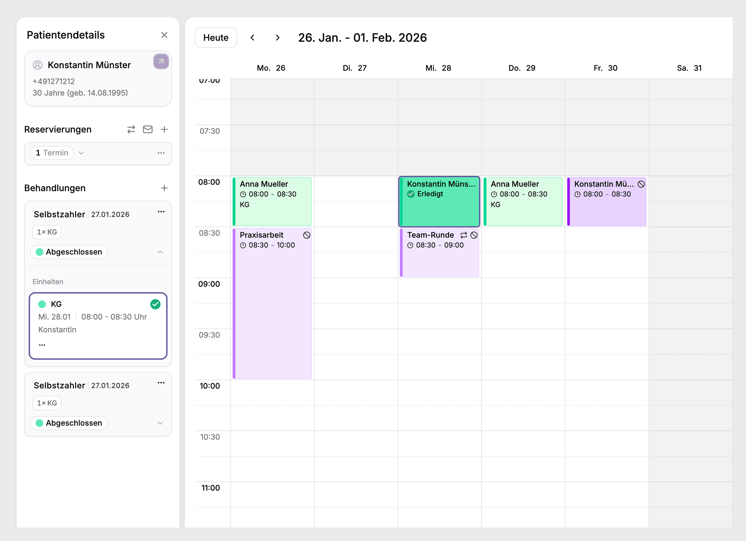Toggle the Erledigt checkmark on Wednesday's appointment
Viewport: 746px width, 541px height.
point(411,194)
